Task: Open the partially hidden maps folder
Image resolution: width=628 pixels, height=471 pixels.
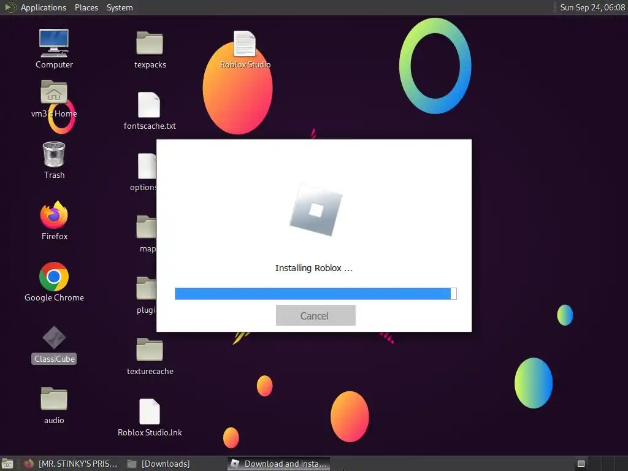Action: [x=147, y=234]
